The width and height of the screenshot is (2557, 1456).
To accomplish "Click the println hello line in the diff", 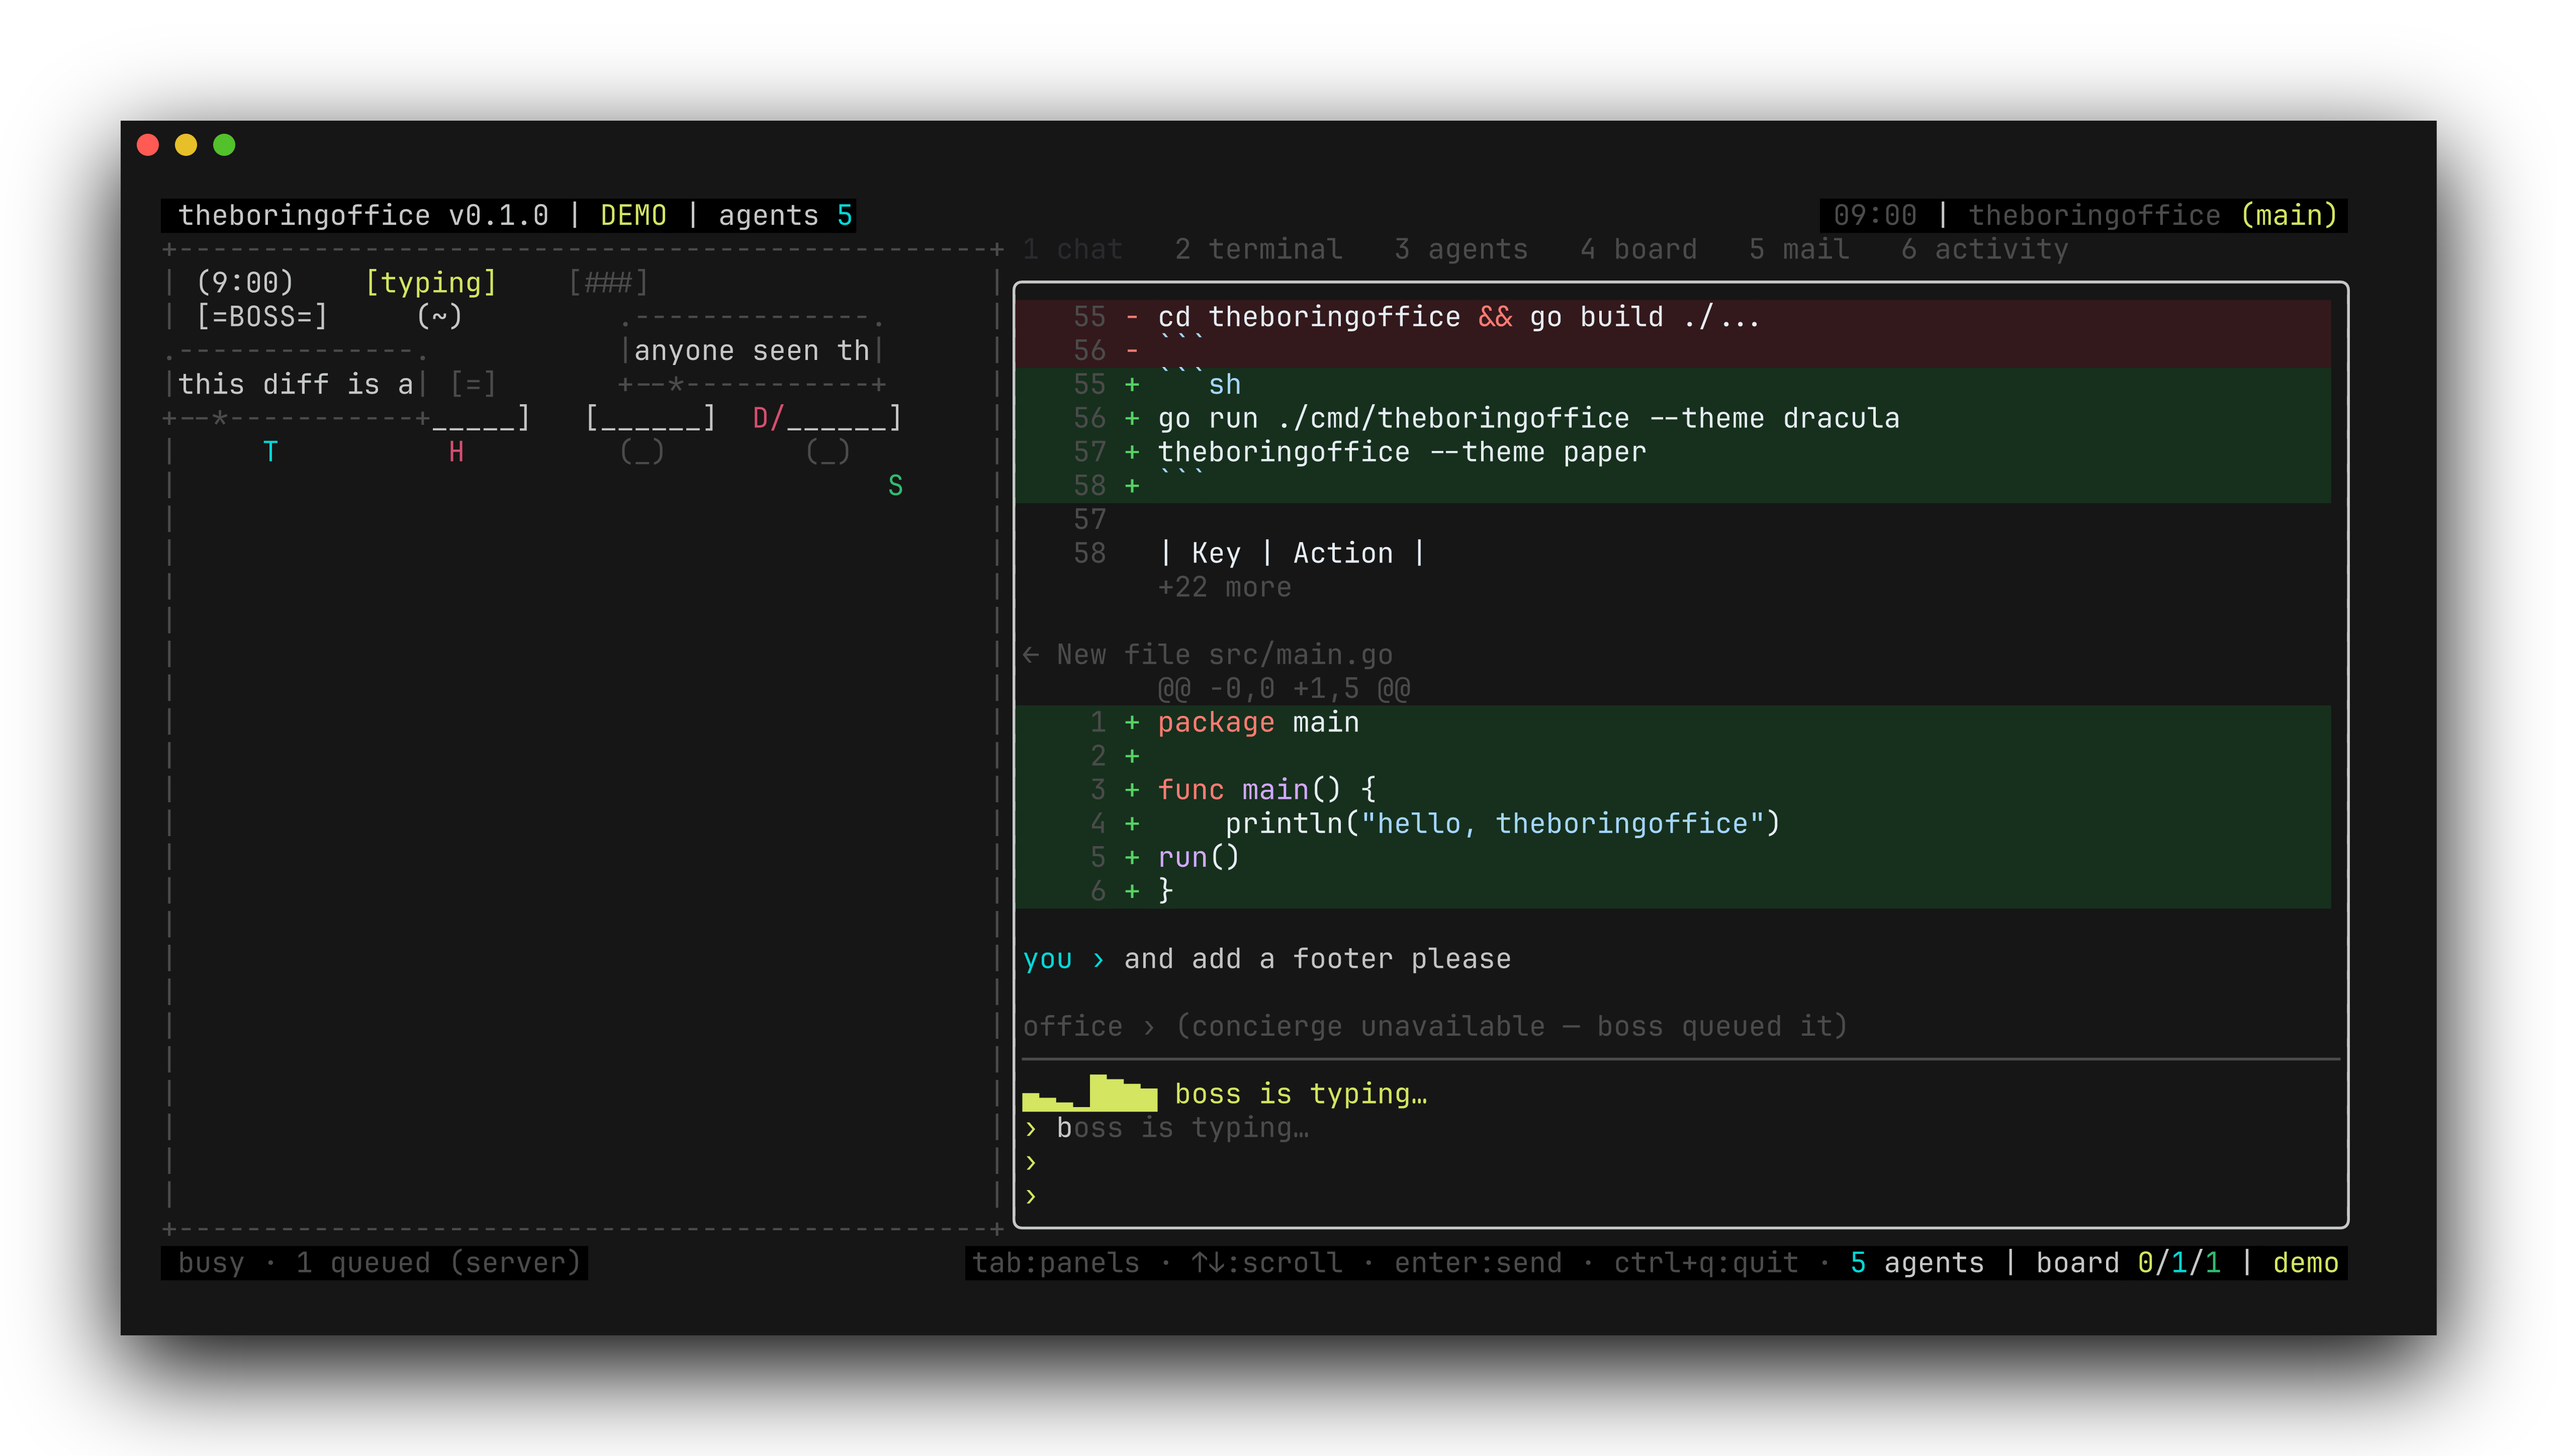I will click(1673, 824).
